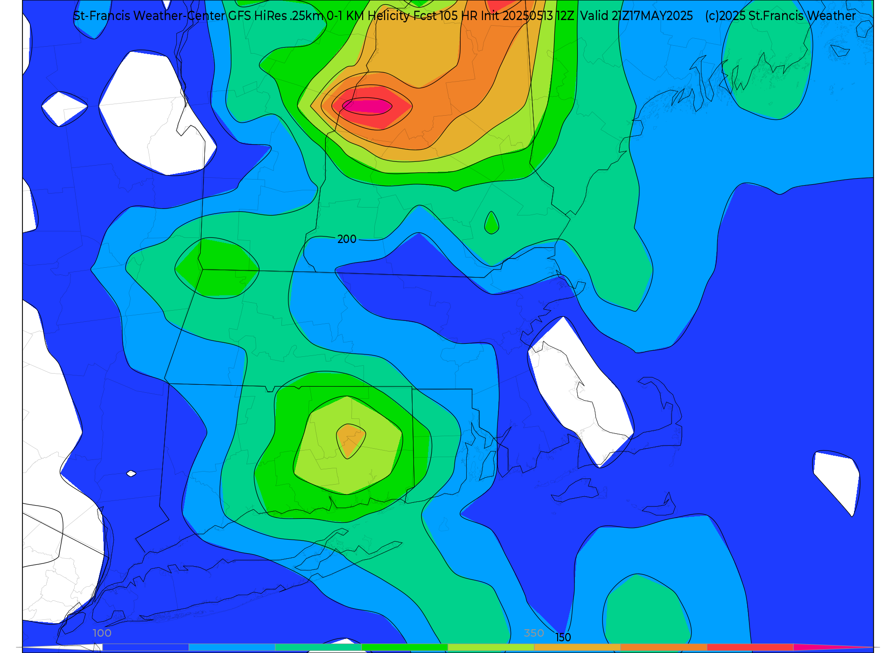This screenshot has width=896, height=653.
Task: Select the bright green colorbar segment
Action: pyautogui.click(x=405, y=647)
